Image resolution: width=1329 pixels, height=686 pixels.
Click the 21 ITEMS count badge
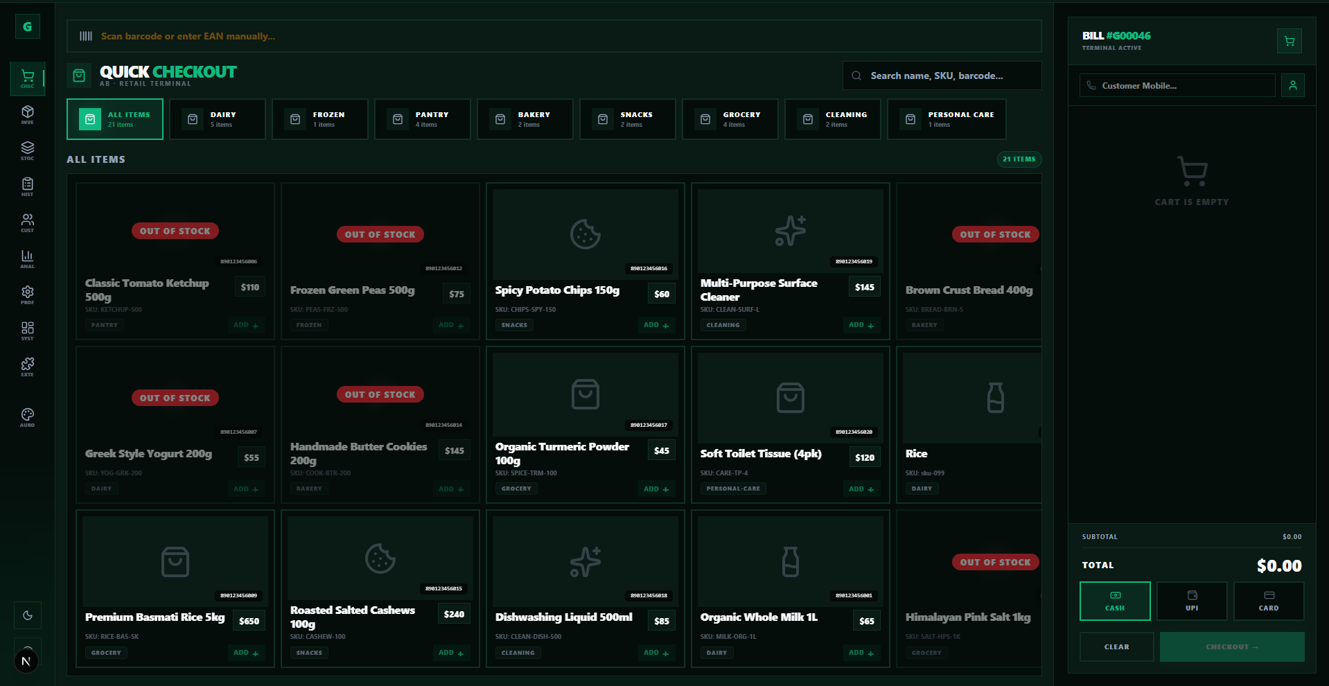[x=1019, y=159]
